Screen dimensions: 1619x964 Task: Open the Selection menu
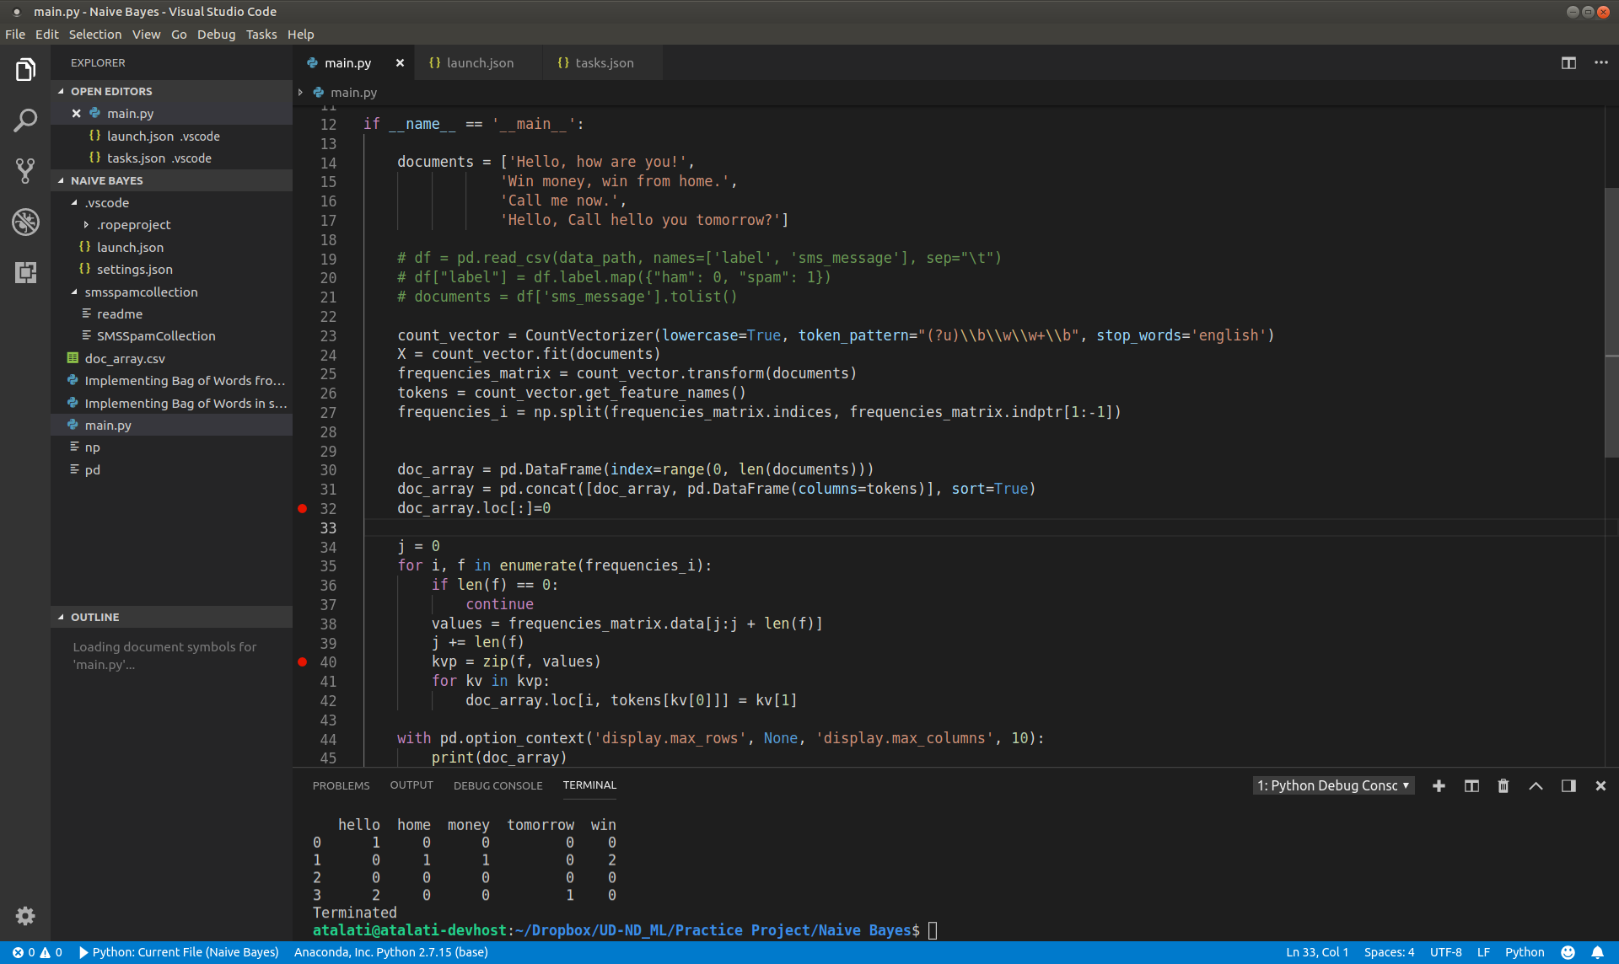pyautogui.click(x=95, y=35)
